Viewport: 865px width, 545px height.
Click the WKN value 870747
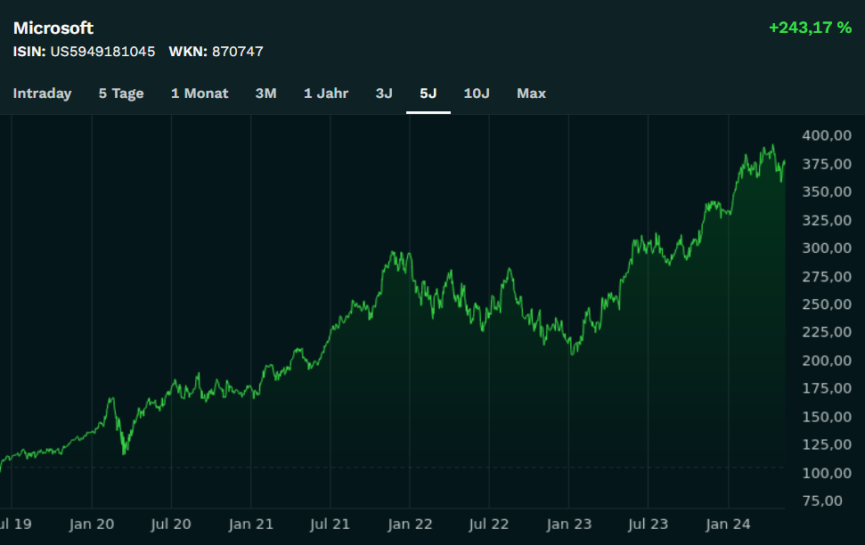(237, 52)
